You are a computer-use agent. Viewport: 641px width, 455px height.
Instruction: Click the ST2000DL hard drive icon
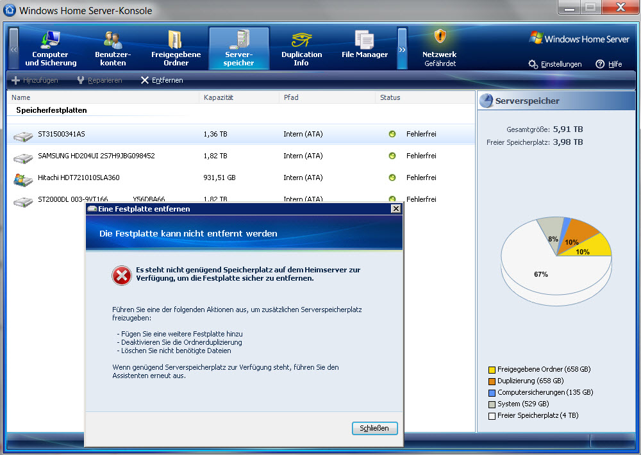pyautogui.click(x=23, y=201)
